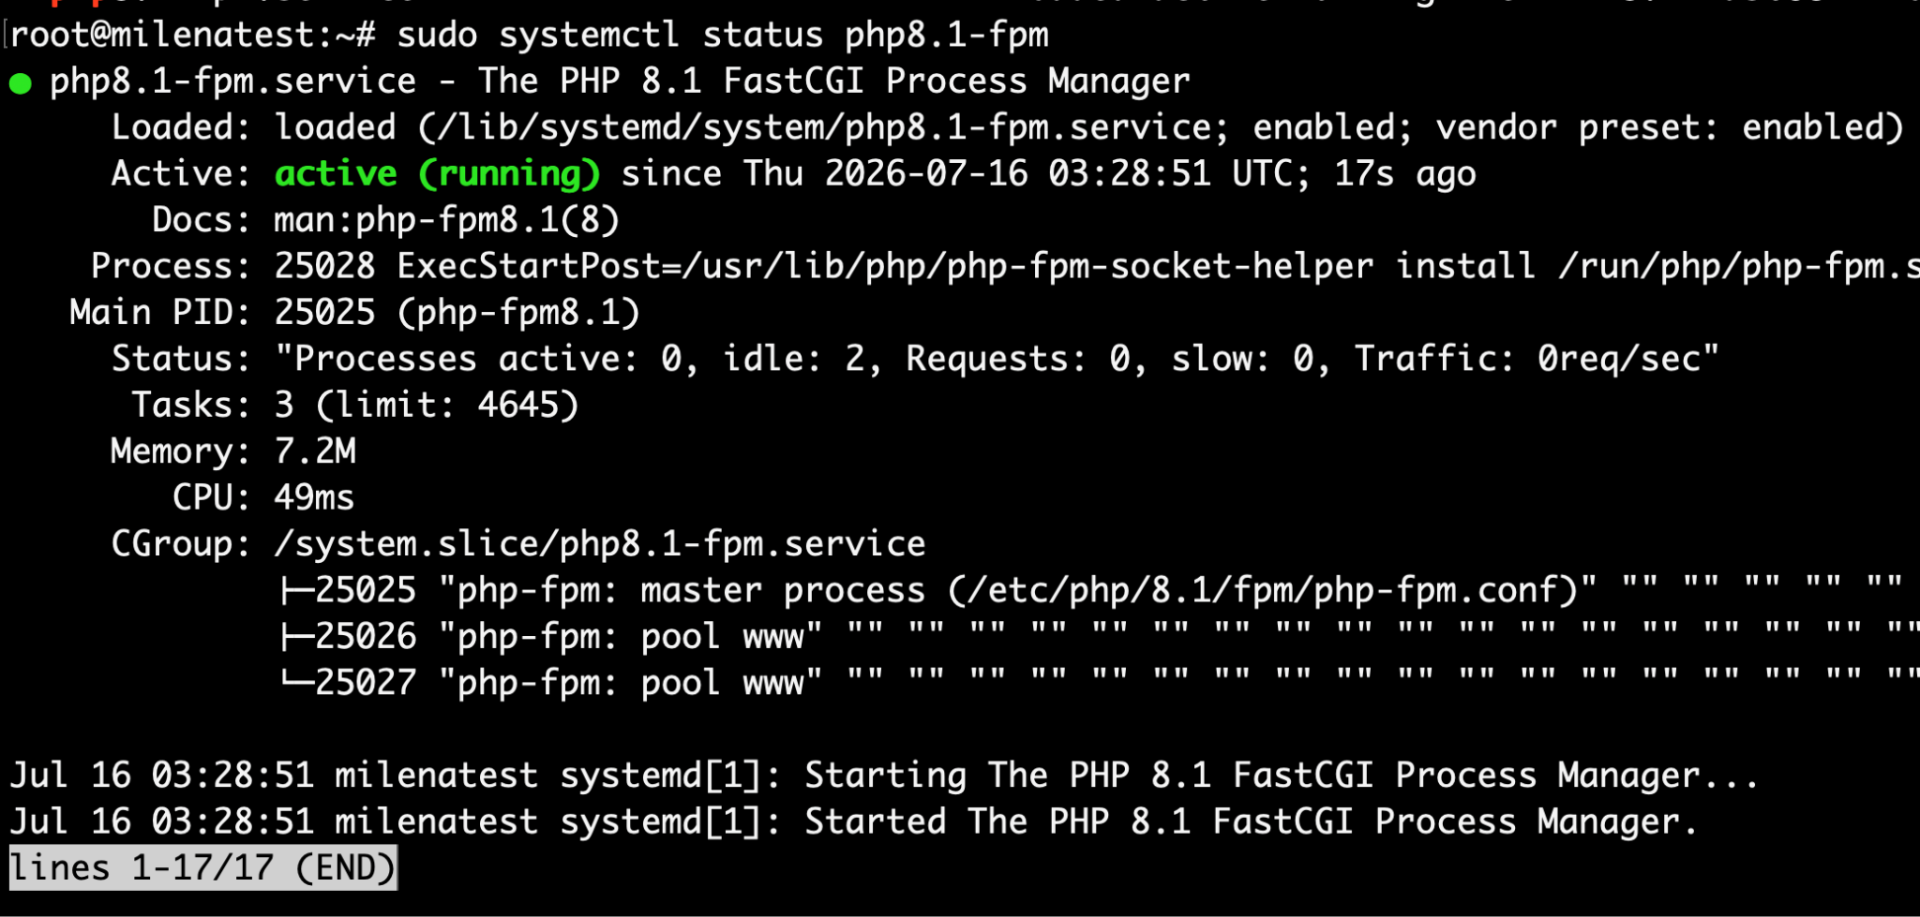This screenshot has height=917, width=1920.
Task: Click the CPU value 49ms
Action: coord(314,497)
